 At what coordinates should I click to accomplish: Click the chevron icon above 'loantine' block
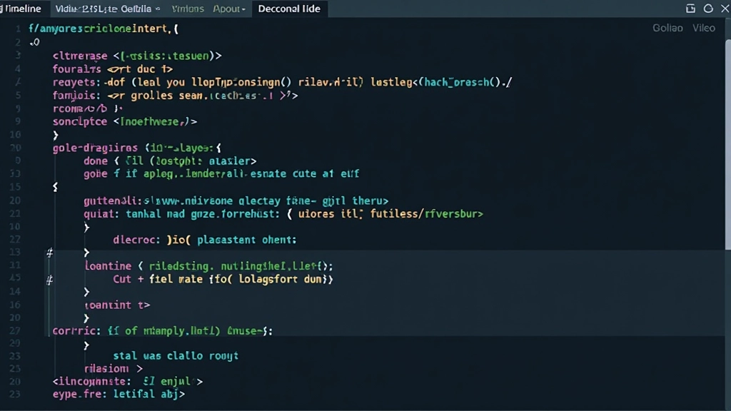pyautogui.click(x=87, y=253)
